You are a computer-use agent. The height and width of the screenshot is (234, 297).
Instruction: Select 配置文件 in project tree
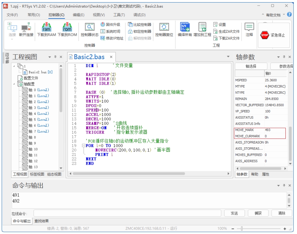pos(28,78)
